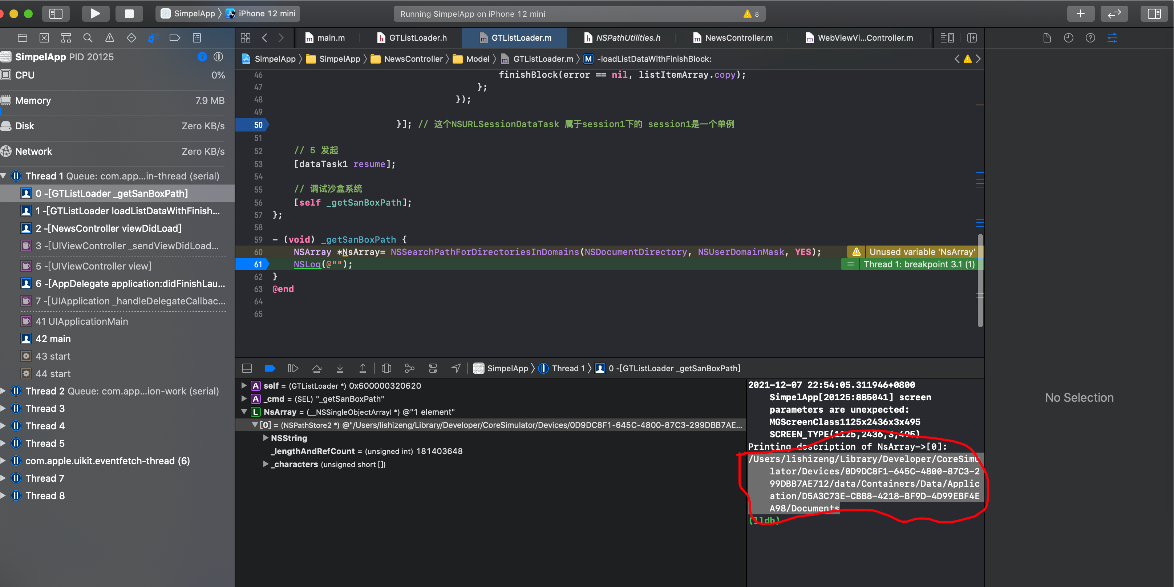
Task: Click the Simulate Location arrow icon
Action: [456, 368]
